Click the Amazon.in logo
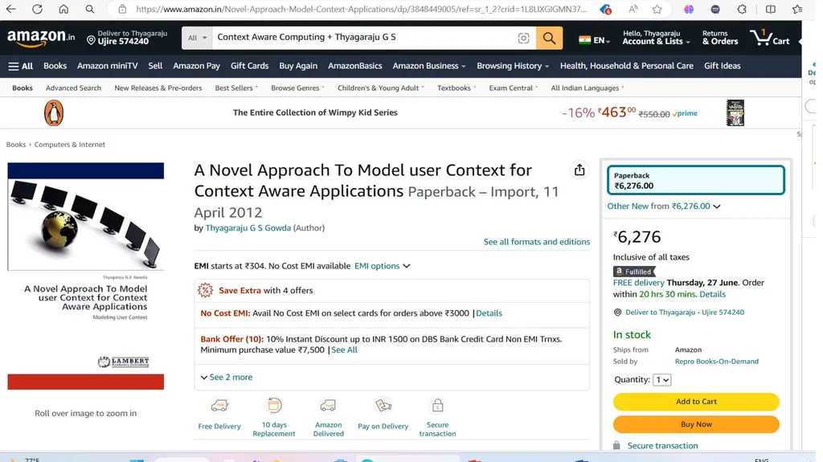Image resolution: width=823 pixels, height=462 pixels. click(x=41, y=38)
